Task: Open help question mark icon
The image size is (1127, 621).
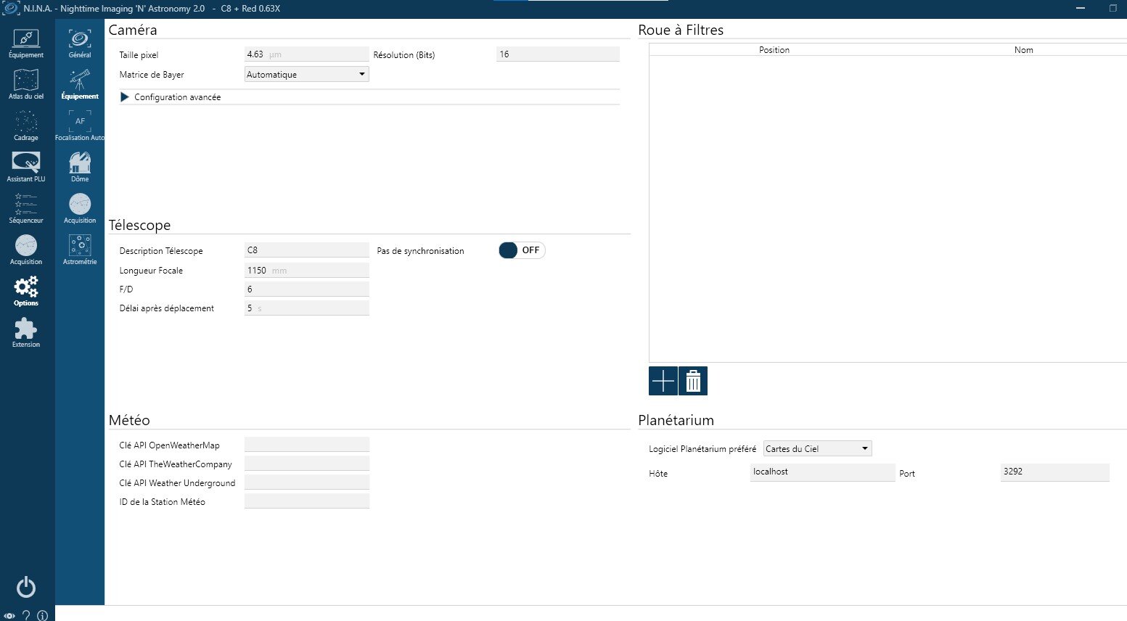Action: point(26,615)
